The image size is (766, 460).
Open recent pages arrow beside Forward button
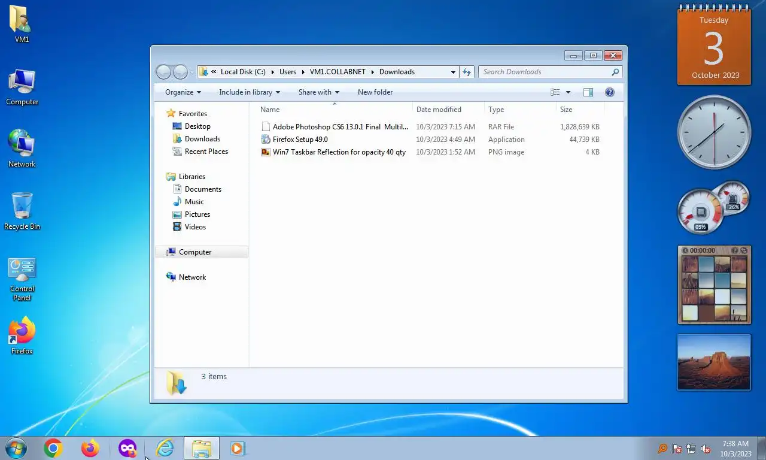tap(192, 72)
